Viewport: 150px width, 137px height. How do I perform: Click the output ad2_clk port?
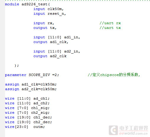point(50,56)
